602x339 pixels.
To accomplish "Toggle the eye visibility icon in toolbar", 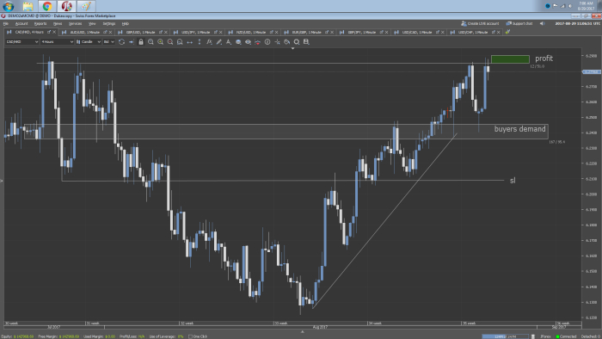I will pyautogui.click(x=248, y=42).
